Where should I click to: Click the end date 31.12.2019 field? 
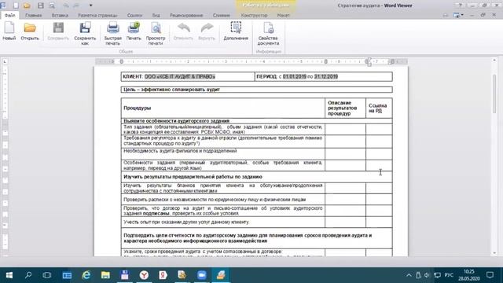(x=326, y=77)
